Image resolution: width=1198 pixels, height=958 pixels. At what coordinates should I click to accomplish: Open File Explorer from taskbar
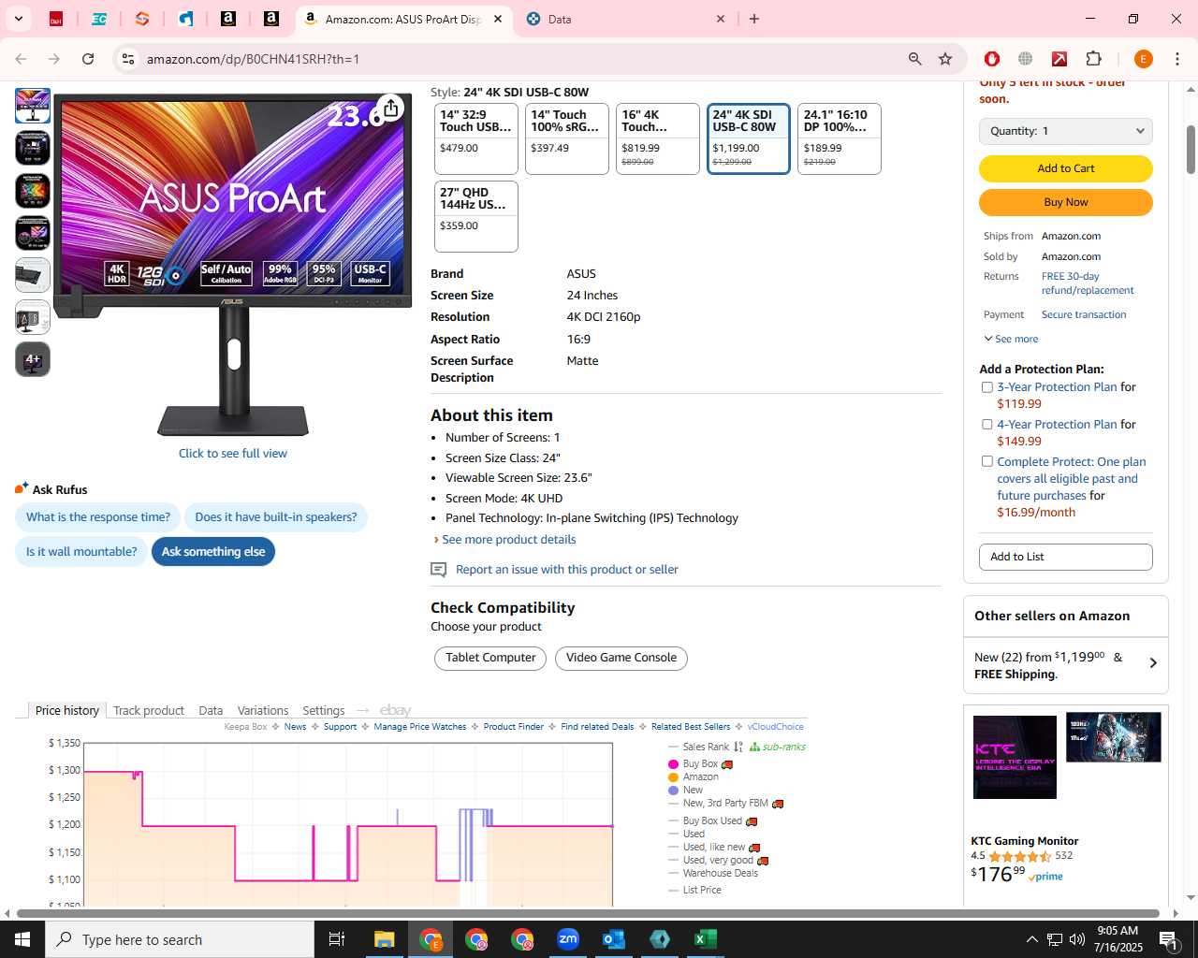point(384,939)
